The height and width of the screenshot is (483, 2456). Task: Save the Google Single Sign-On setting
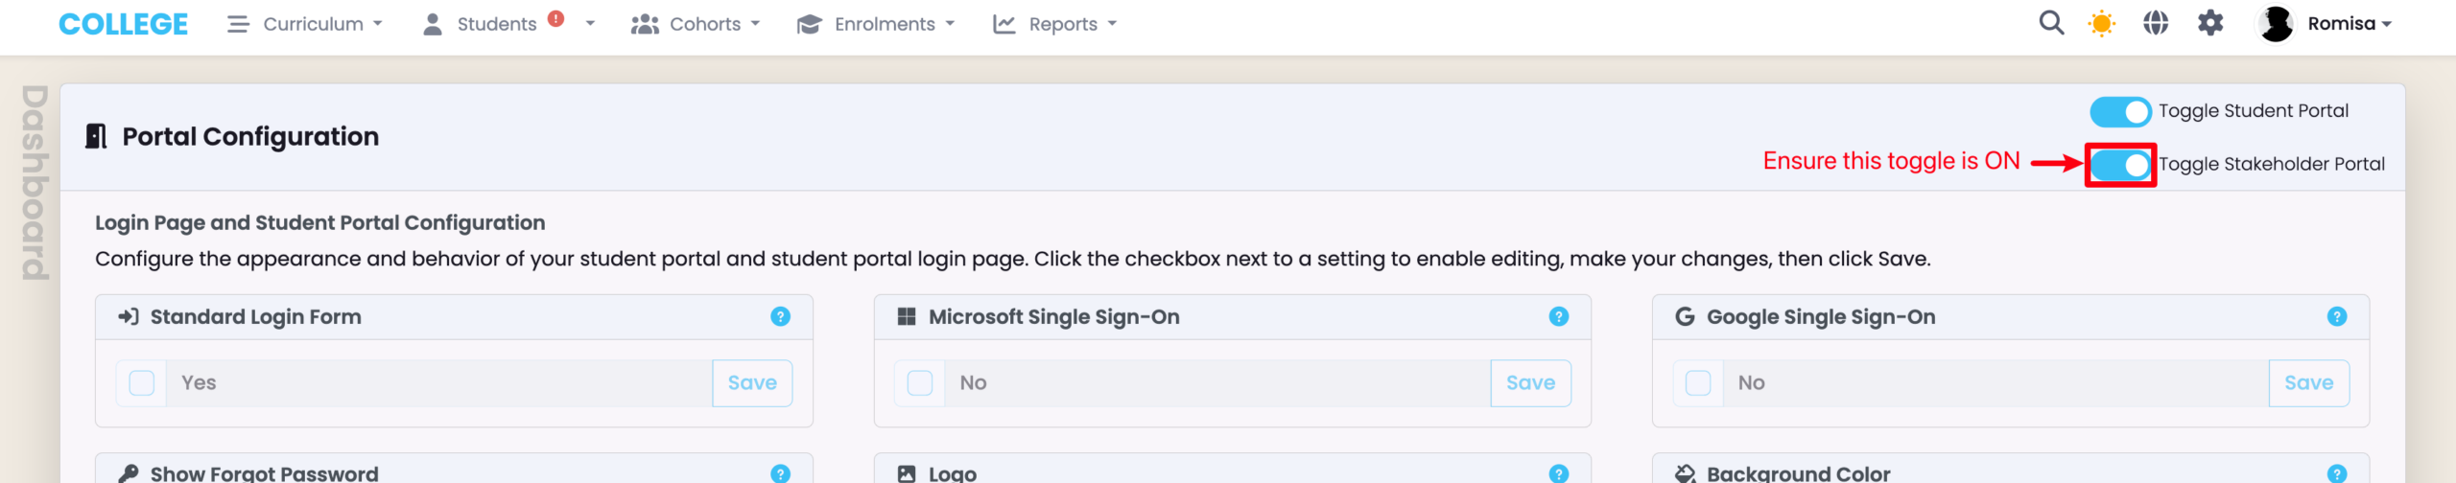[x=2307, y=383]
